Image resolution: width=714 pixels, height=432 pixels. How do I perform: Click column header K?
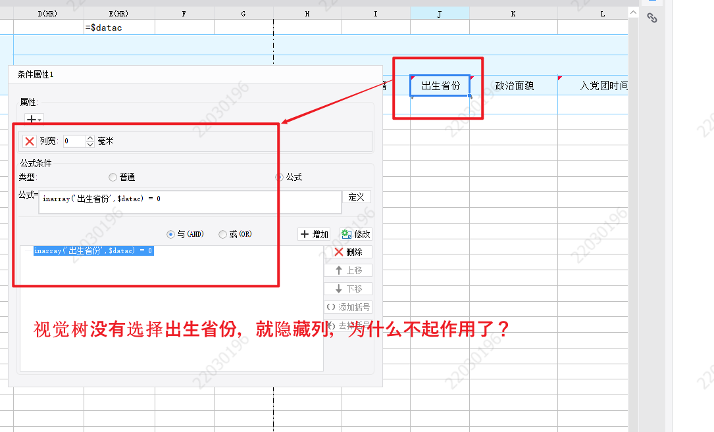pyautogui.click(x=514, y=14)
